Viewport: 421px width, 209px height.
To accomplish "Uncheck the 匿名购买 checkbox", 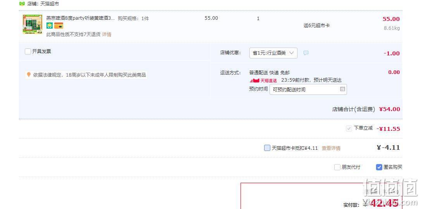I will [x=379, y=167].
